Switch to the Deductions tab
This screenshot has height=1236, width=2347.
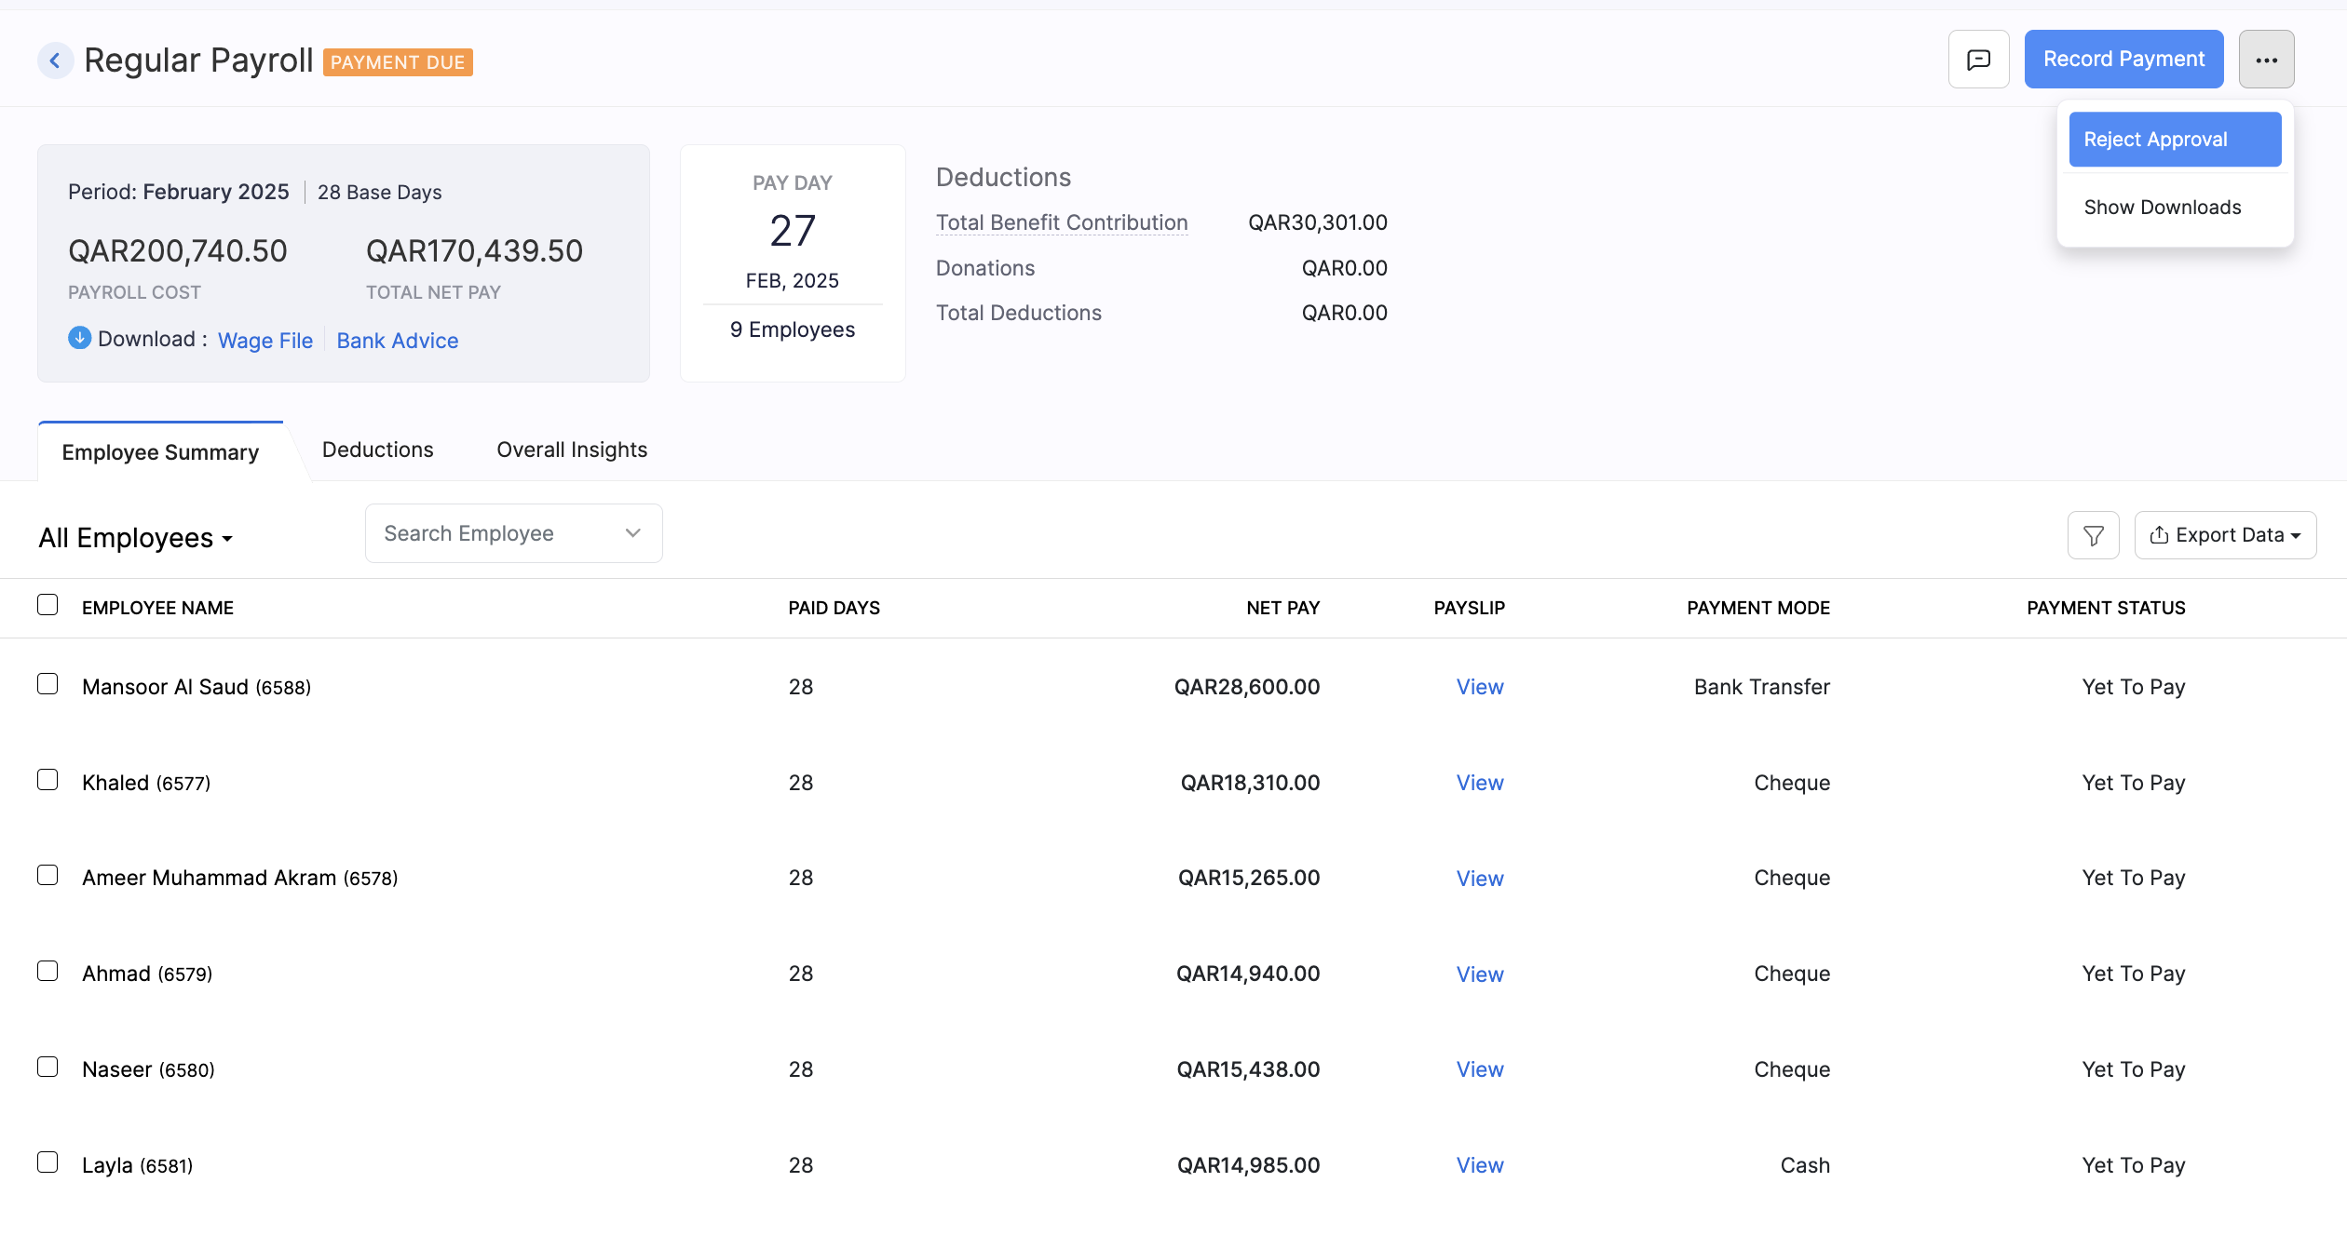(x=377, y=450)
